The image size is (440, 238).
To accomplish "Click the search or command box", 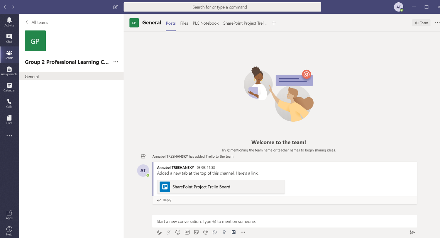I will click(222, 7).
